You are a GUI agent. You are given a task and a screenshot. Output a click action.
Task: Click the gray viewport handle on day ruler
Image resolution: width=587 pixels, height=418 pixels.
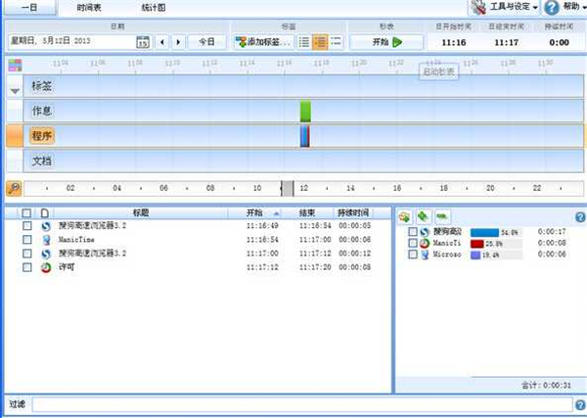288,188
